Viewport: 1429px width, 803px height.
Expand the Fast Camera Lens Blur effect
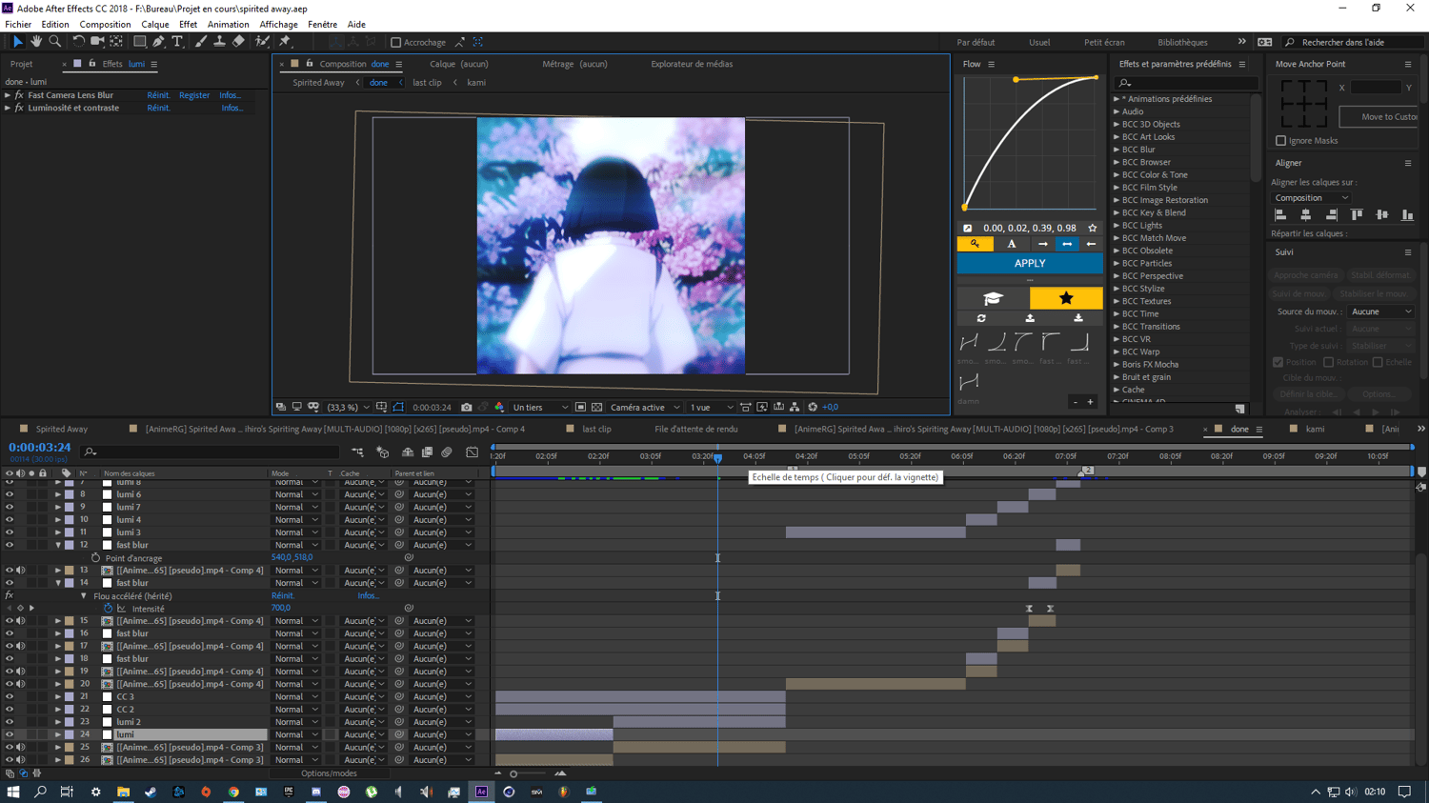[8, 95]
